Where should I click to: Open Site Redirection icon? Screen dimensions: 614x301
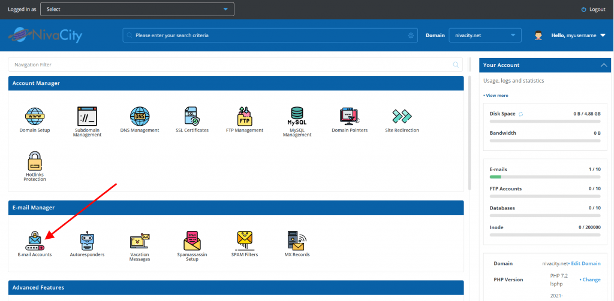[402, 116]
